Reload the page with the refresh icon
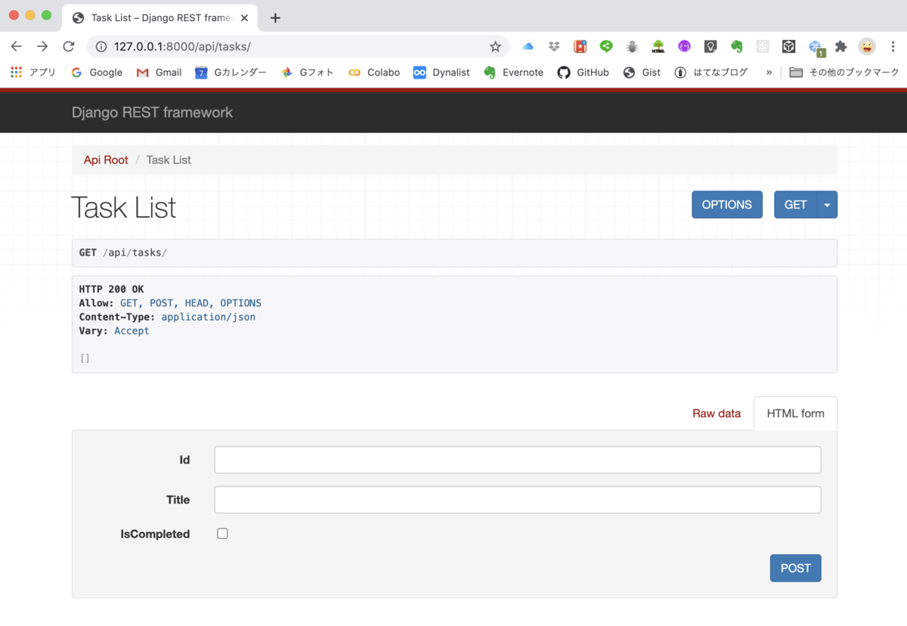This screenshot has height=626, width=907. (x=69, y=46)
